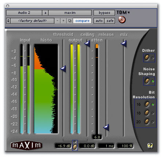Click the minus previous setting button
This screenshot has width=162, height=157.
pyautogui.click(x=57, y=21)
